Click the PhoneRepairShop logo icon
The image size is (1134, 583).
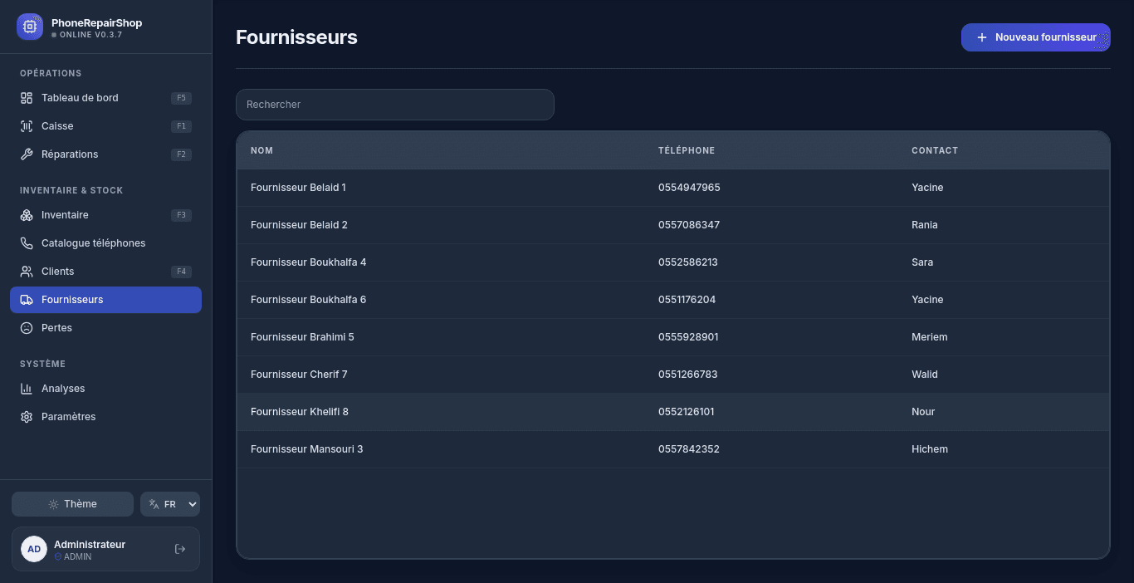[x=30, y=27]
